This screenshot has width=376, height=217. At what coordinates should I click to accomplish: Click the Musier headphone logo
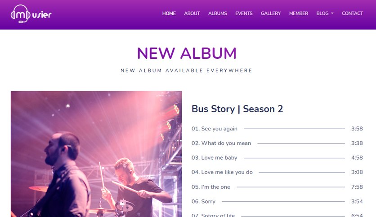(x=31, y=14)
